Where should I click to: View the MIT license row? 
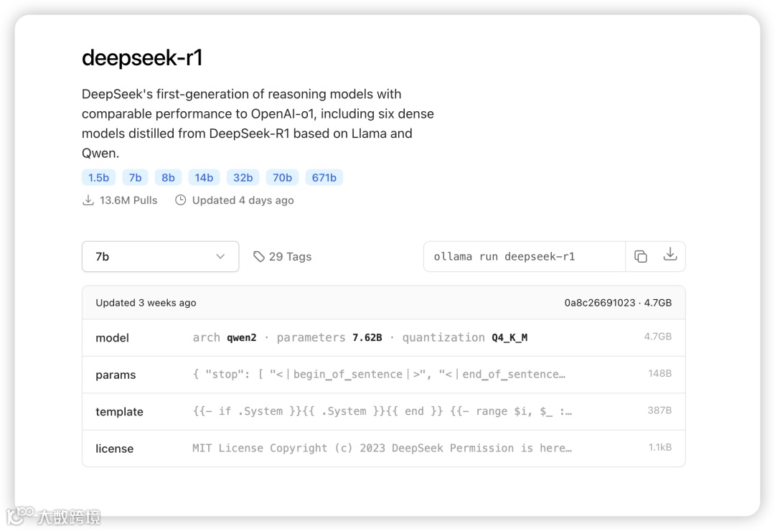(x=383, y=448)
